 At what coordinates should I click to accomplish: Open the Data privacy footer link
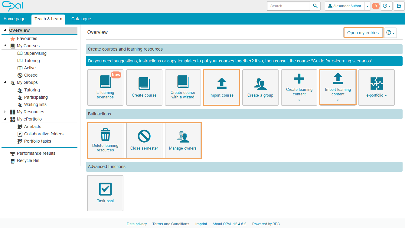tap(137, 224)
